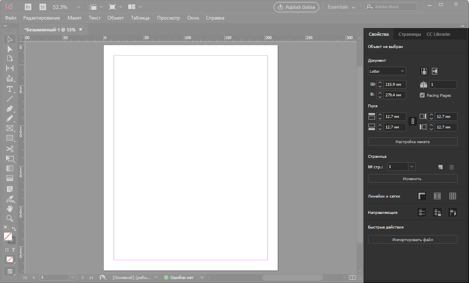Toggle show guides
Screen dimensions: 469x283
pos(422,213)
